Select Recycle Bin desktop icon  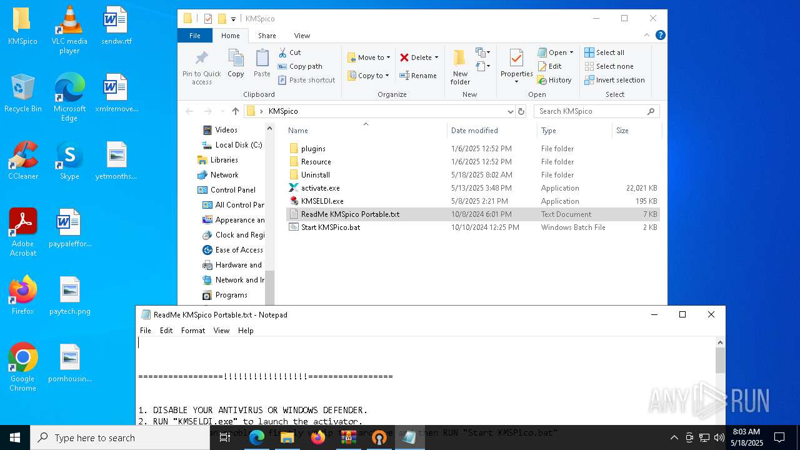[x=22, y=94]
